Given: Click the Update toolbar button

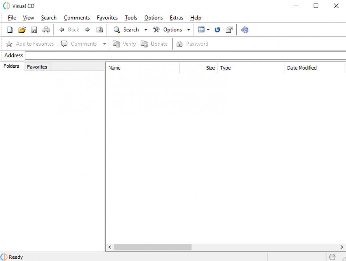Looking at the screenshot, I should (x=154, y=44).
